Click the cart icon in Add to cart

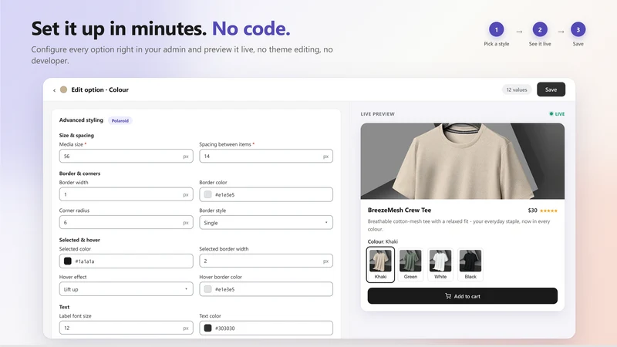coord(448,296)
